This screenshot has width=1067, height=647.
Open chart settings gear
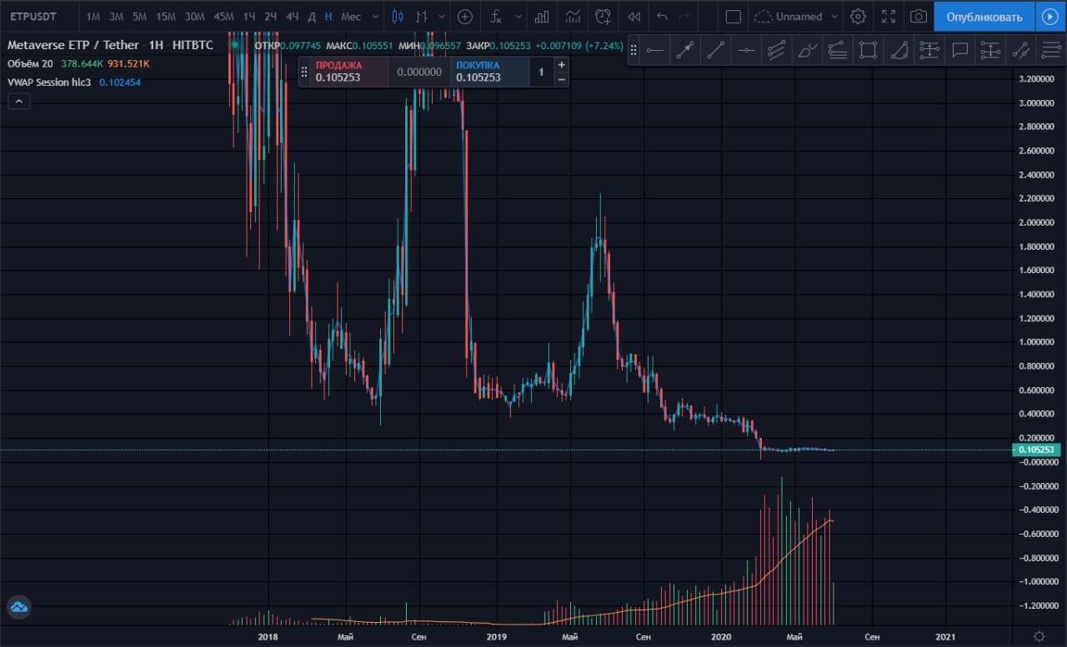[x=858, y=17]
